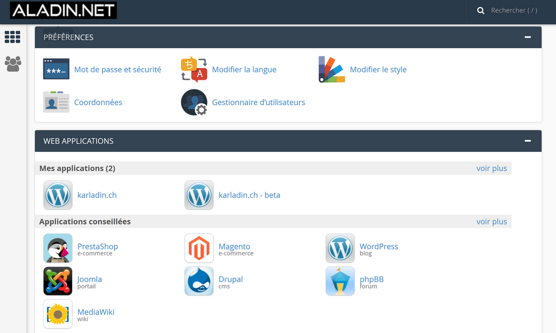Open the Modifier la langue icon
Screen dimensions: 556x333
click(x=194, y=69)
